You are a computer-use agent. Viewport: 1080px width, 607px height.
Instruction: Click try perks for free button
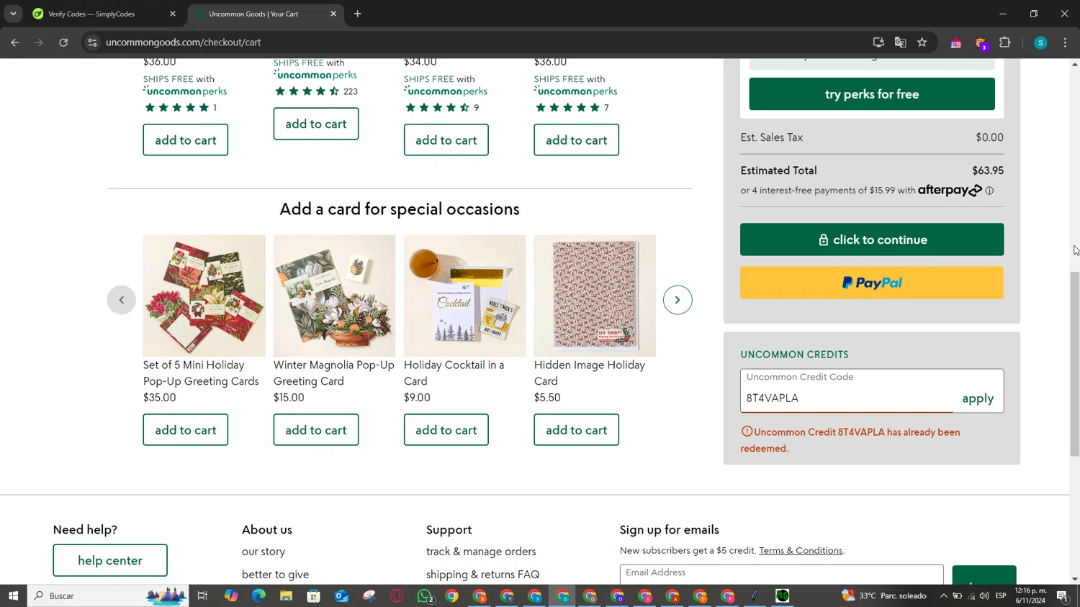pos(872,94)
